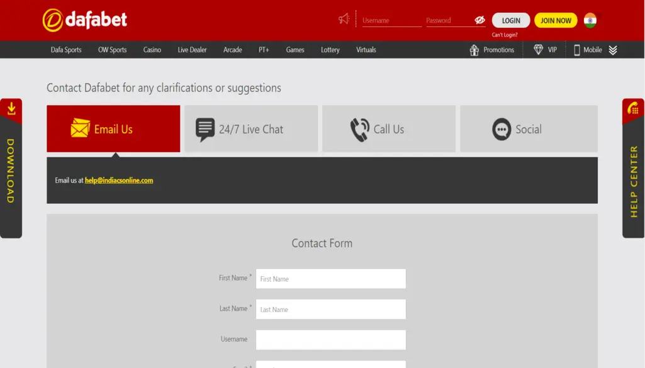Click the Can't Login? link
The height and width of the screenshot is (368, 645).
tap(505, 35)
